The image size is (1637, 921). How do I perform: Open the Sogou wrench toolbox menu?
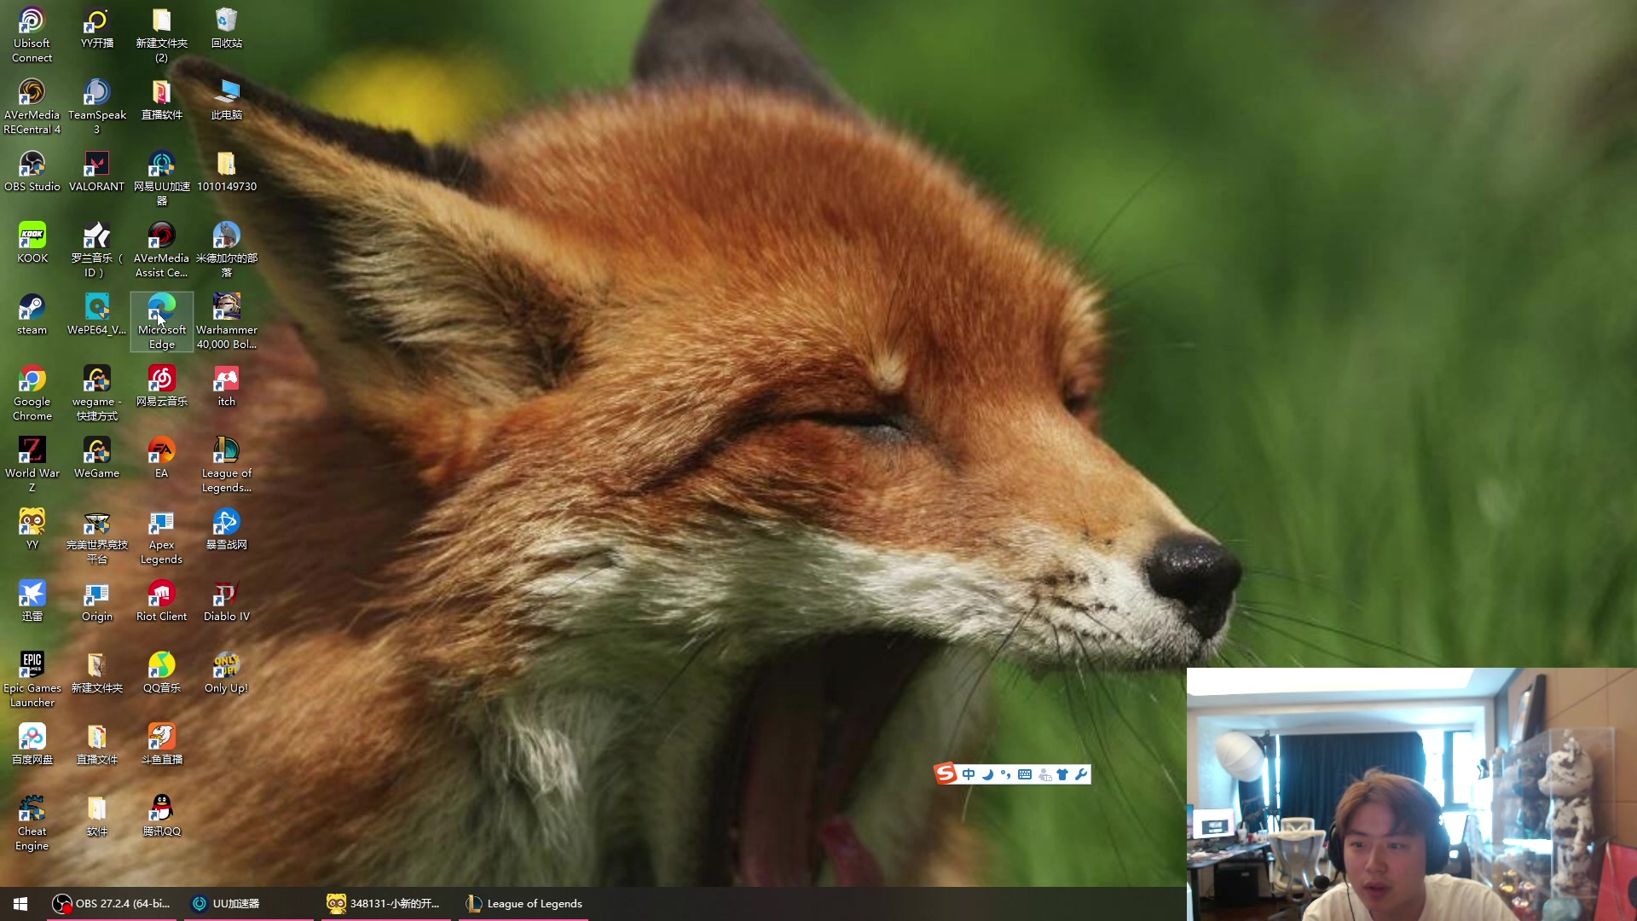click(1081, 774)
